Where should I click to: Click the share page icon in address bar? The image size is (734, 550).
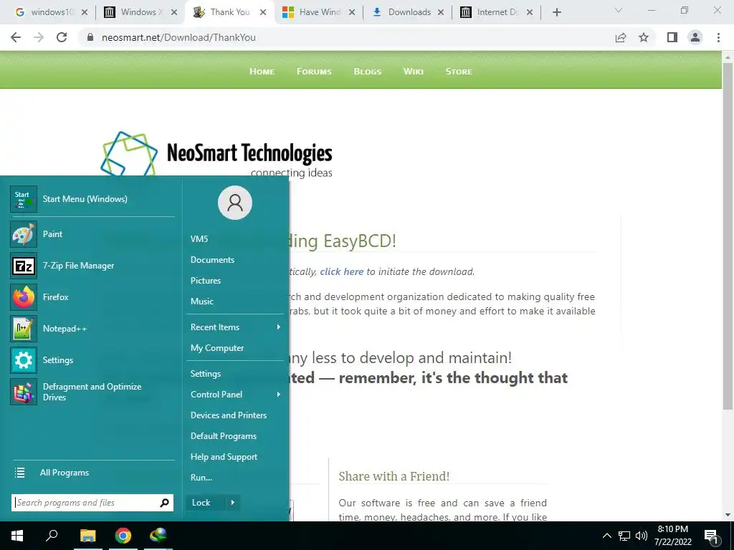pyautogui.click(x=621, y=37)
